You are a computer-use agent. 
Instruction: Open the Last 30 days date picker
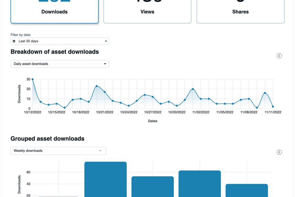pos(59,41)
